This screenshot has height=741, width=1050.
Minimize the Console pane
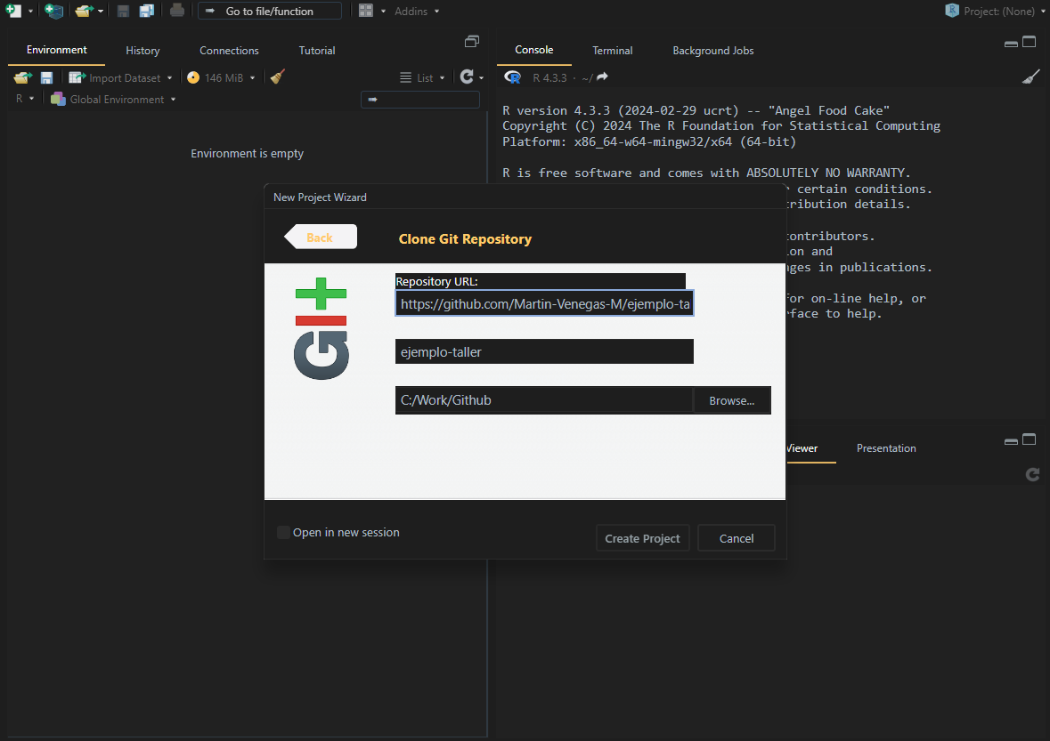(1011, 44)
